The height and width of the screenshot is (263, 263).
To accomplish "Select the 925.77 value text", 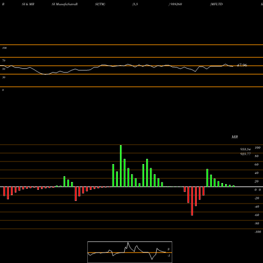I will (245, 154).
